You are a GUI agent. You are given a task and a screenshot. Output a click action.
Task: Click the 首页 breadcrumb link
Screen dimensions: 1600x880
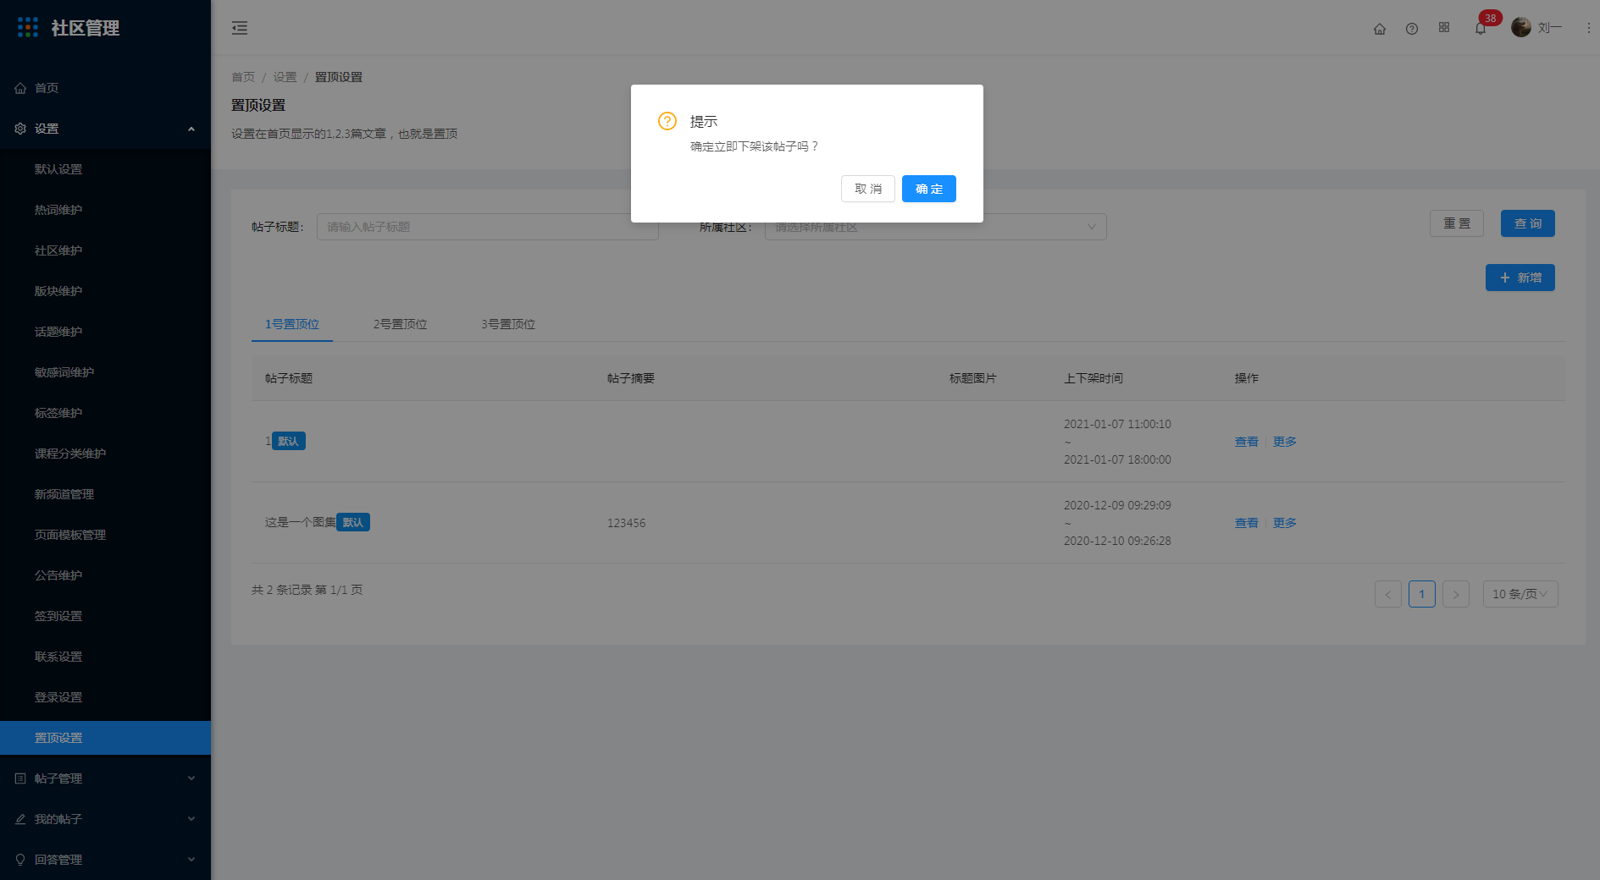(243, 77)
